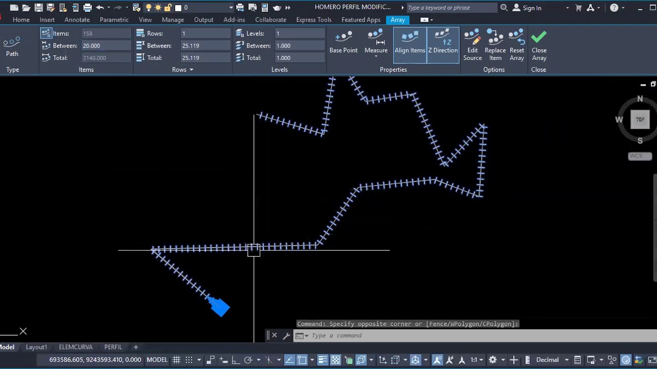Click the Reset Array tool
The height and width of the screenshot is (369, 657).
[517, 45]
